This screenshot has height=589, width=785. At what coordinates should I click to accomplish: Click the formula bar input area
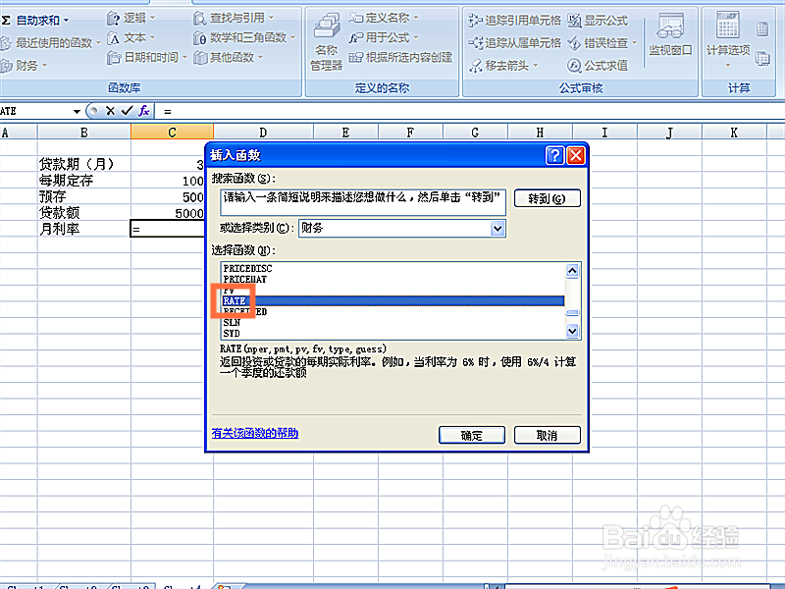click(471, 111)
